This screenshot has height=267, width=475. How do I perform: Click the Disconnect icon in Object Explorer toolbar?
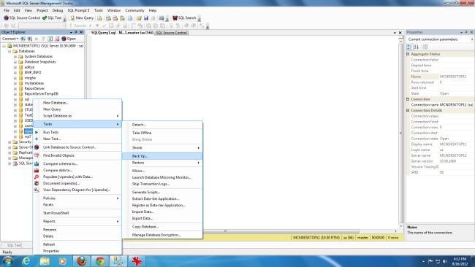[30, 39]
